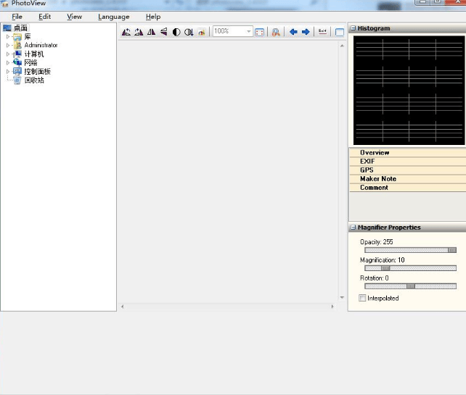
Task: Go to next image with right arrow
Action: [x=306, y=32]
